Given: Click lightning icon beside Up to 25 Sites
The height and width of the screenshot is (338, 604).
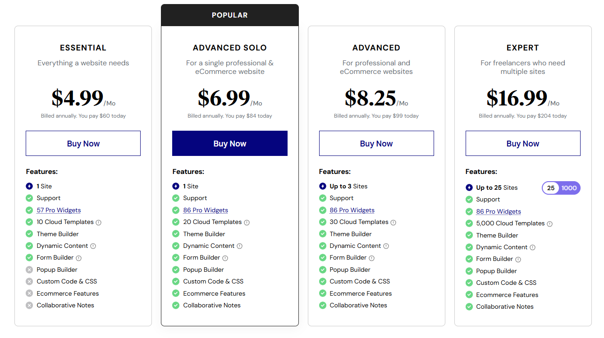Looking at the screenshot, I should pyautogui.click(x=469, y=187).
